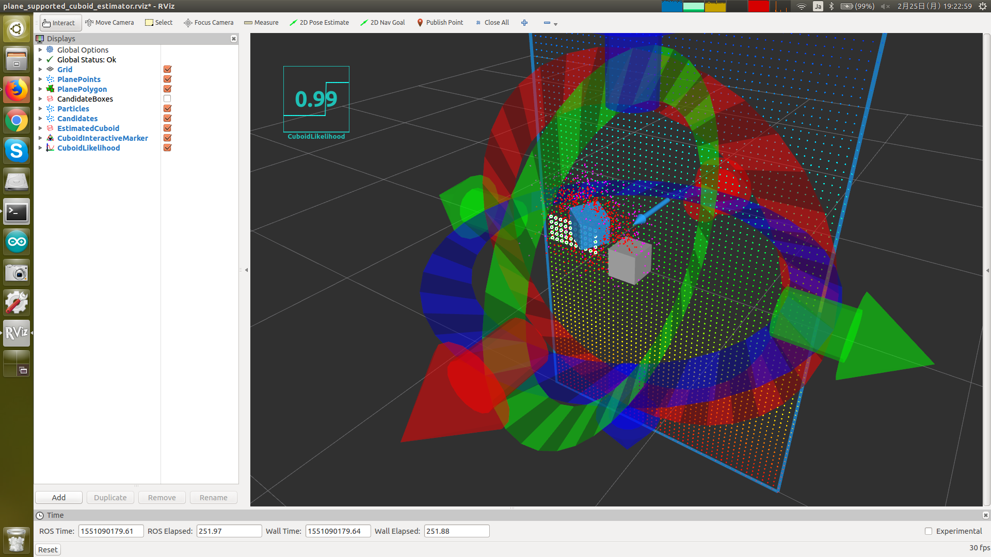Click the Close All toolbar tool
Screen dimensions: 991x557
[492, 23]
